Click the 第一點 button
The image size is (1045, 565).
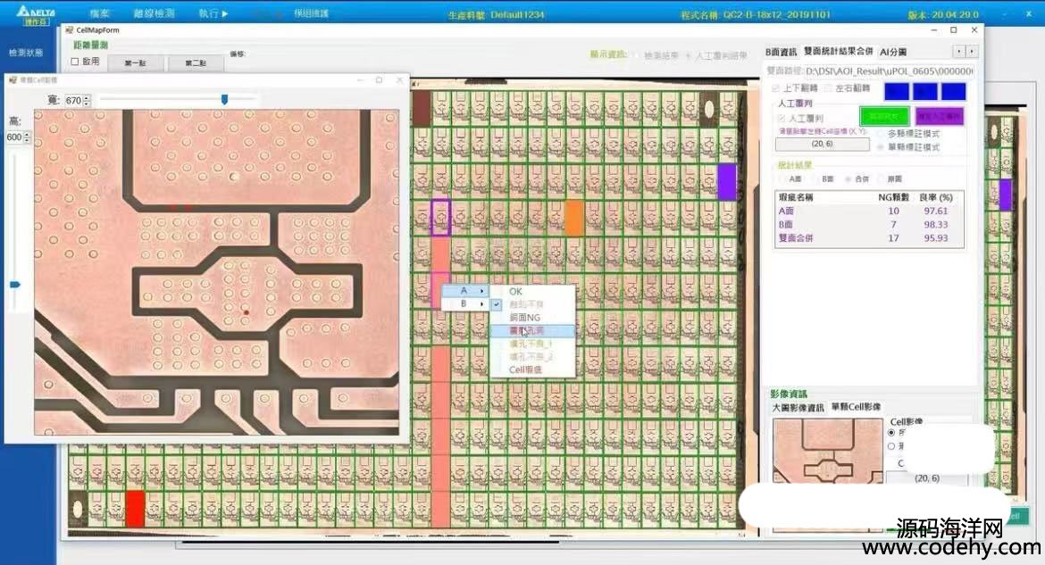pos(135,62)
